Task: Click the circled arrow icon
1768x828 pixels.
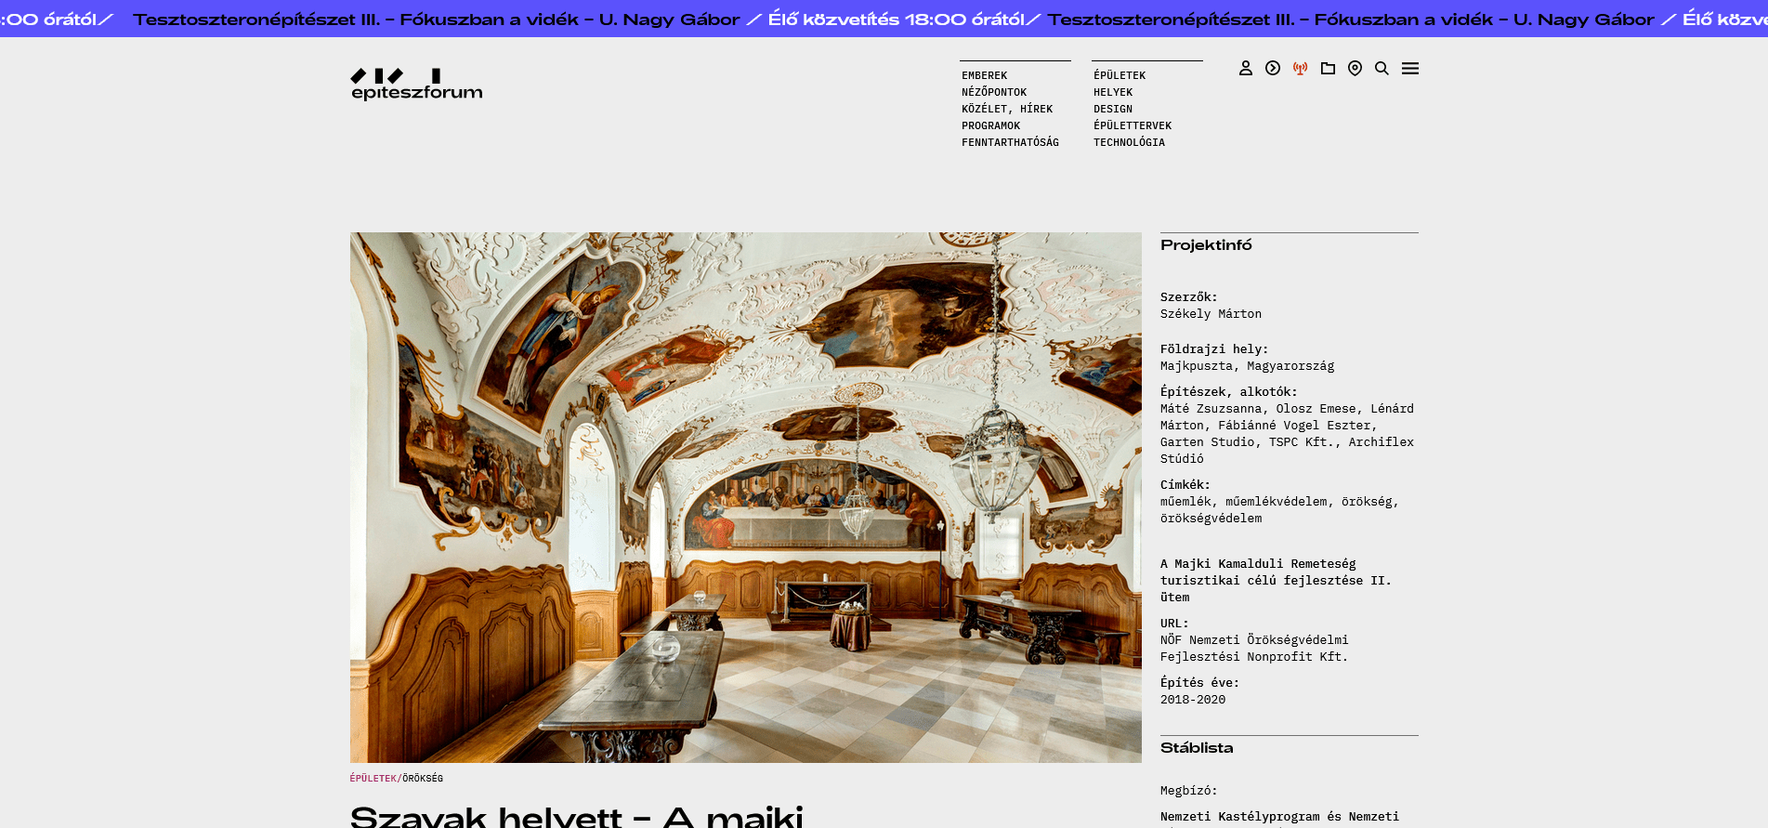Action: click(x=1273, y=68)
